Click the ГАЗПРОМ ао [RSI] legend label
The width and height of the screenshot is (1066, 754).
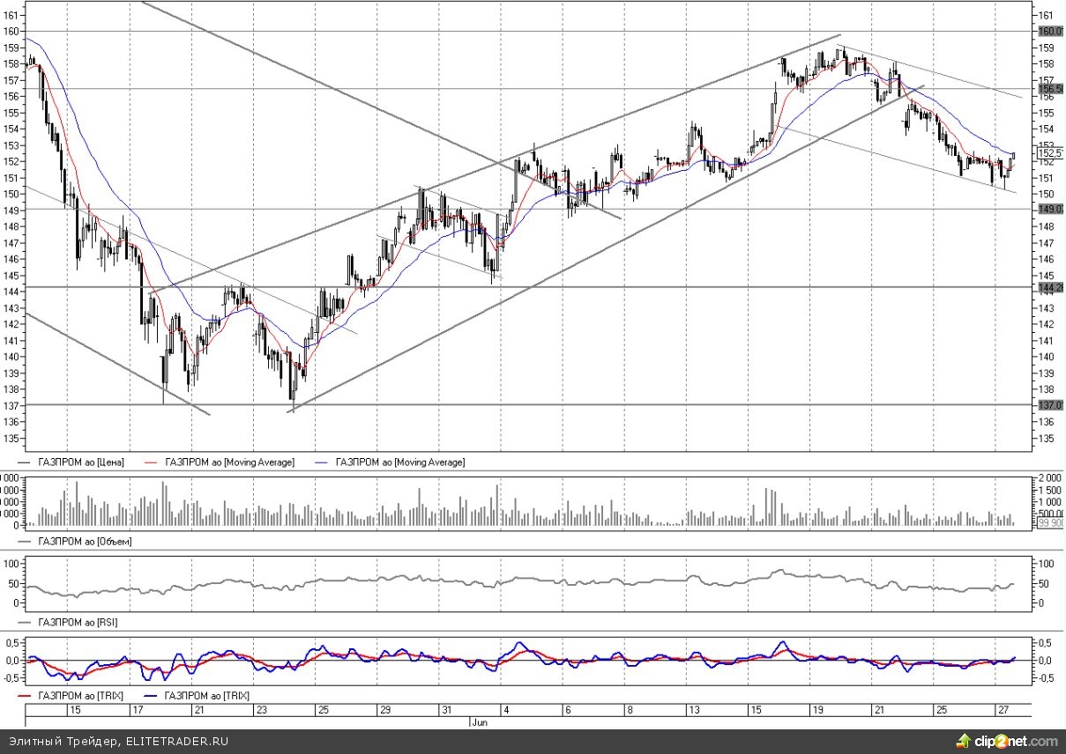[x=78, y=622]
